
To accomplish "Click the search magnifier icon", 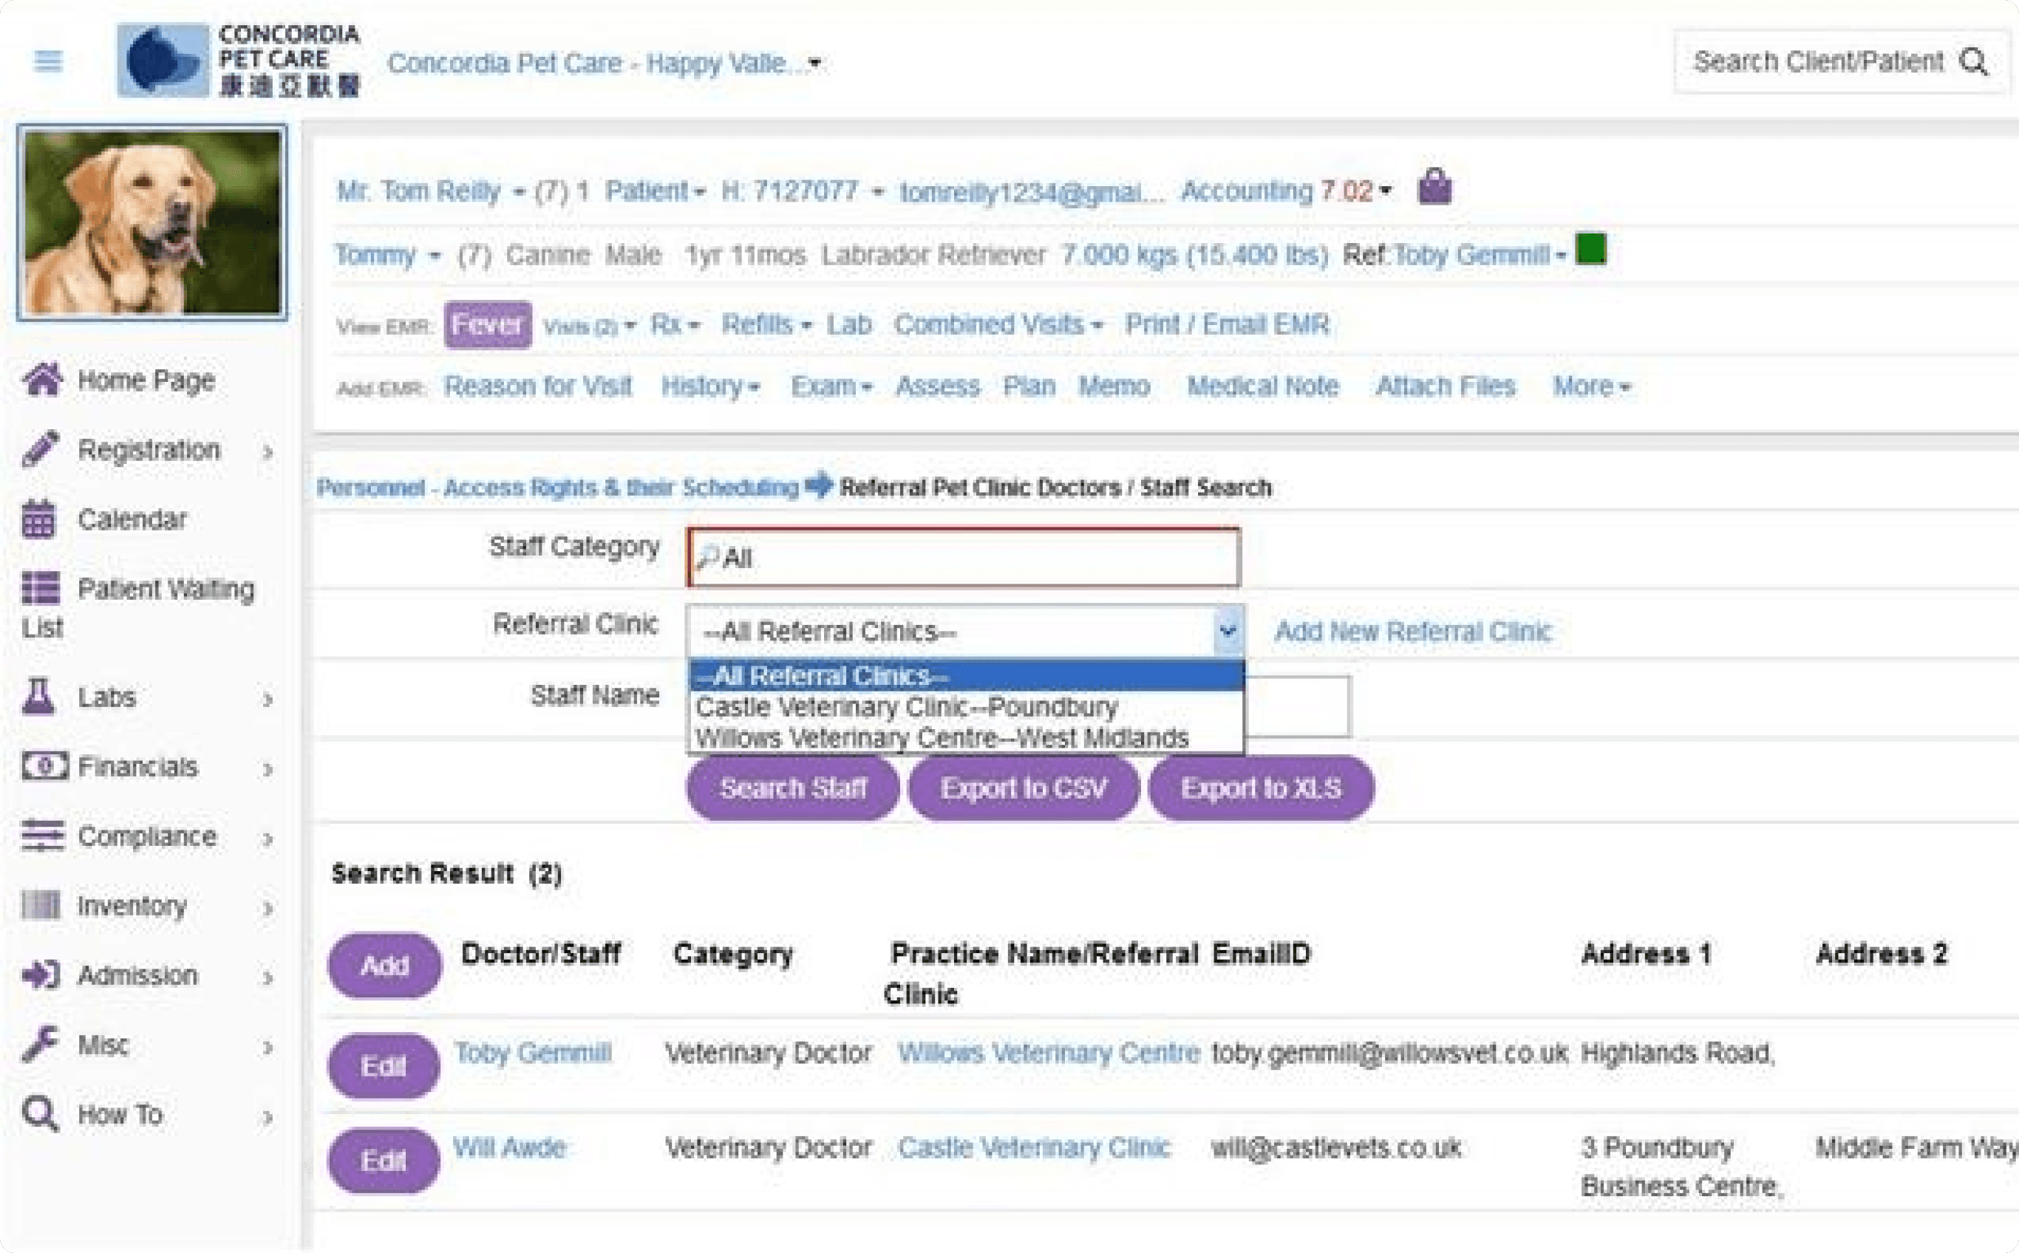I will (x=1974, y=61).
